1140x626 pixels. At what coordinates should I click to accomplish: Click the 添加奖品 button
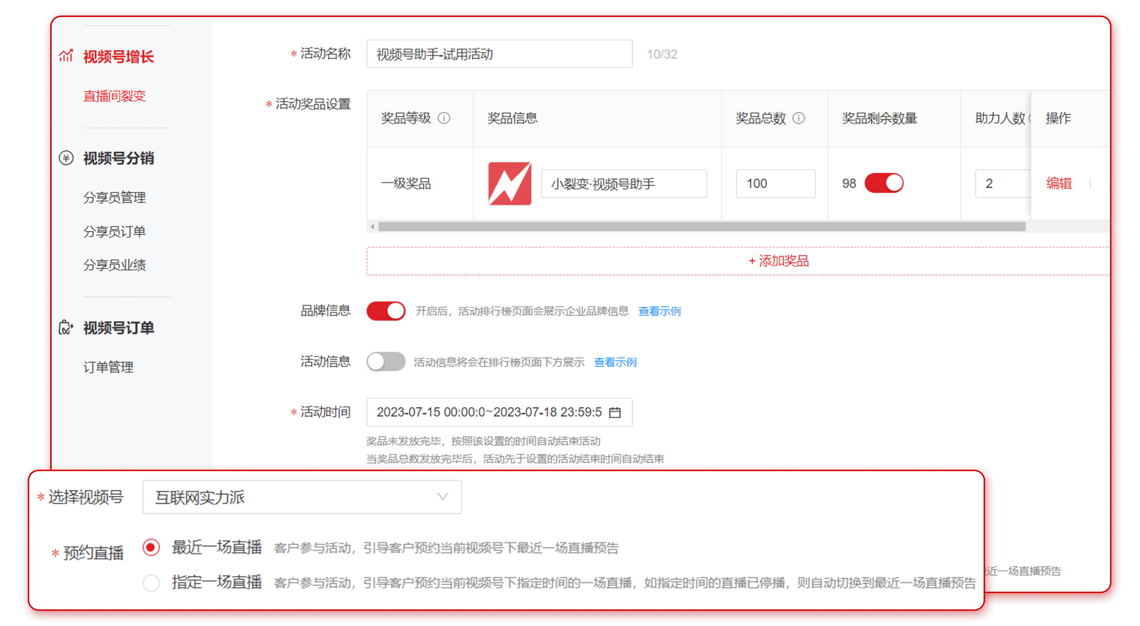[779, 261]
